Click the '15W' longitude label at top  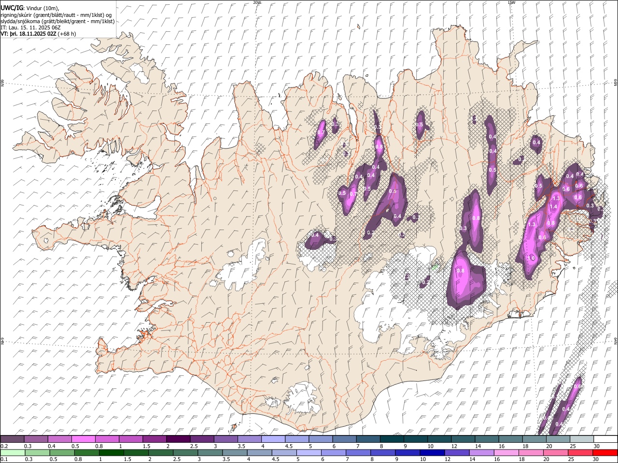click(x=511, y=2)
